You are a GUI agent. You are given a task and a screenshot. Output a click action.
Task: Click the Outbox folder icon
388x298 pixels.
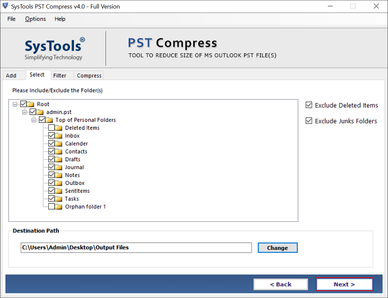(59, 183)
